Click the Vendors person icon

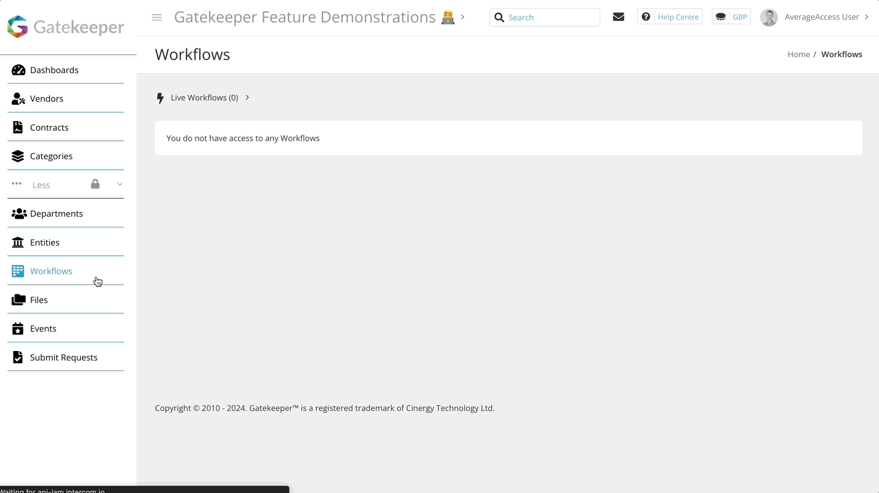tap(18, 99)
